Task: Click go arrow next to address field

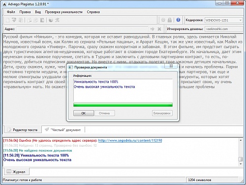Action: click(153, 29)
